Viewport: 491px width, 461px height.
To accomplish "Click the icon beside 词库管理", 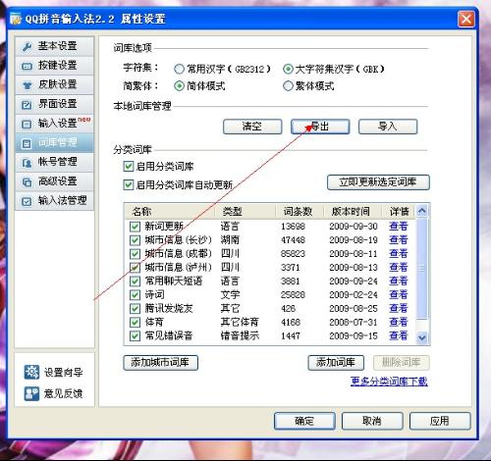I will [27, 143].
